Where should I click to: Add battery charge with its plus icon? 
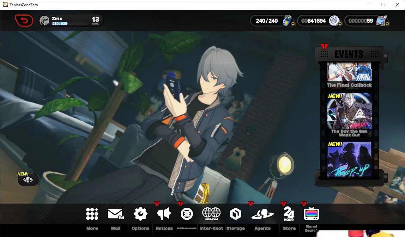pyautogui.click(x=293, y=24)
